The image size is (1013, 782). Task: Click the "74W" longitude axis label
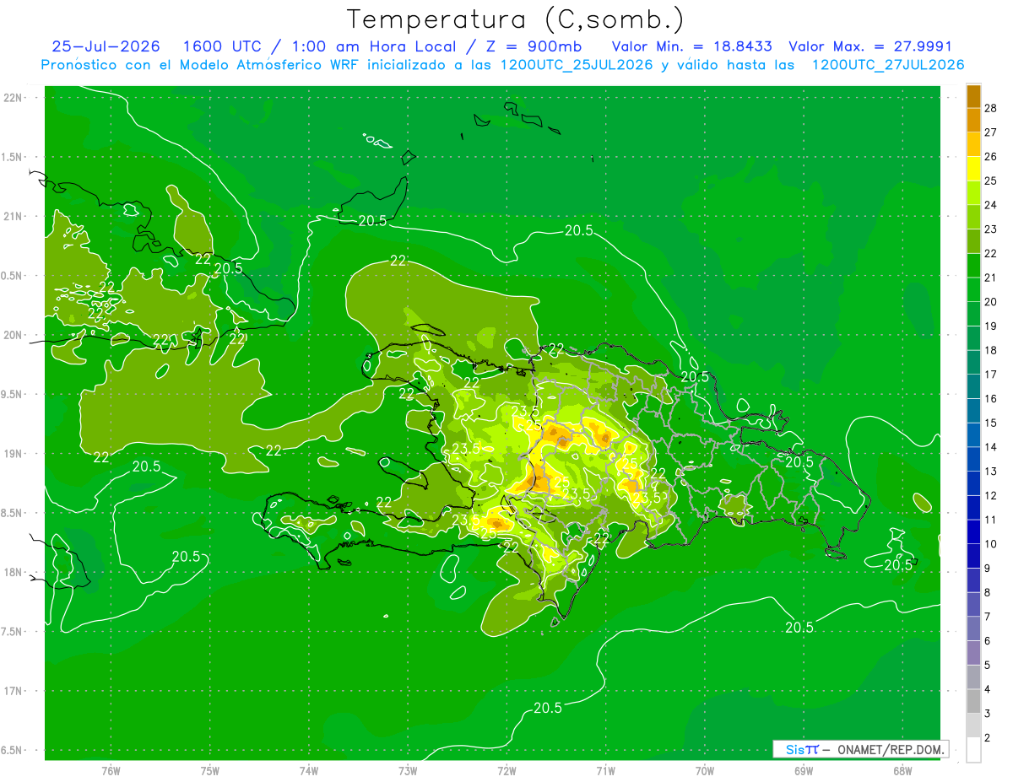pyautogui.click(x=308, y=771)
